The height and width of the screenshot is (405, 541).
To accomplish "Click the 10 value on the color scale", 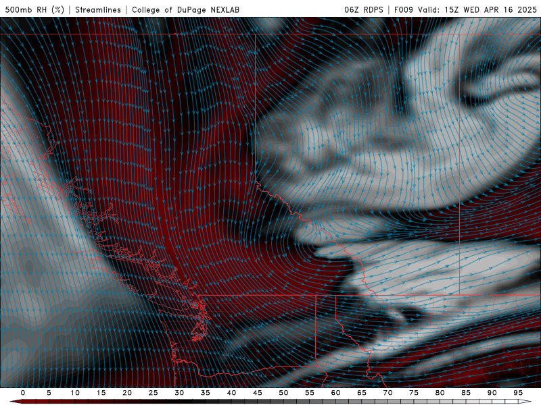I will 75,393.
